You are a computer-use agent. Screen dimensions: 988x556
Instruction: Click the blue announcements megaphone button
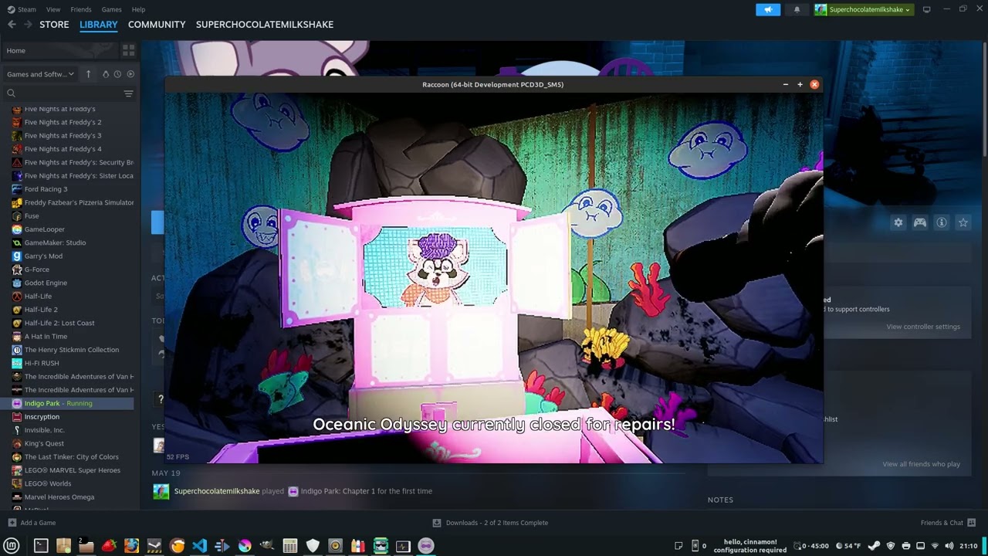[x=768, y=9]
